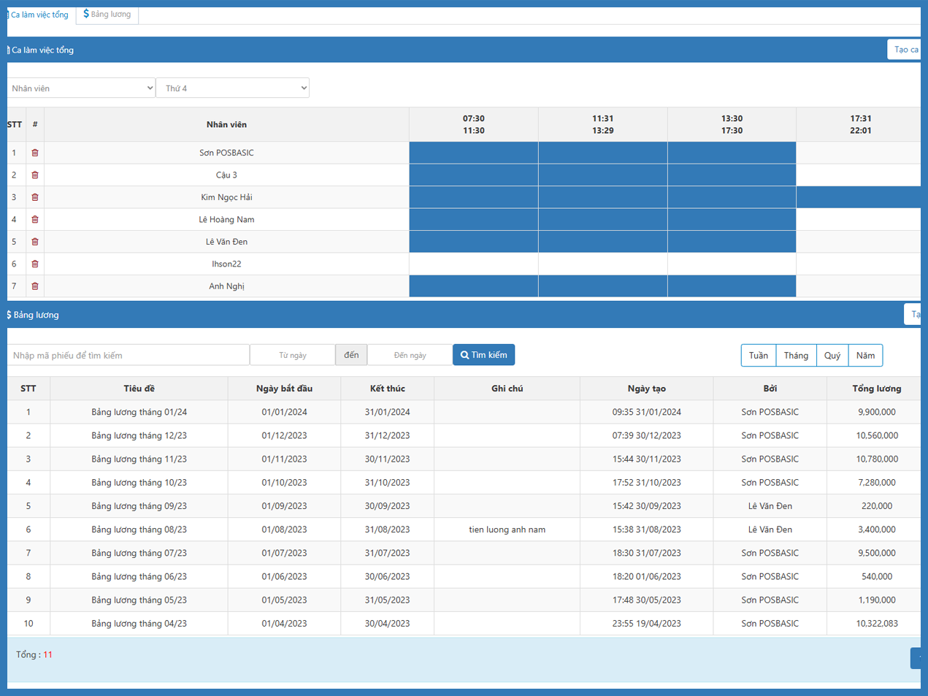This screenshot has width=928, height=696.
Task: Toggle Sơn POSBASIC 07:30-11:30 shift cell
Action: [x=474, y=153]
